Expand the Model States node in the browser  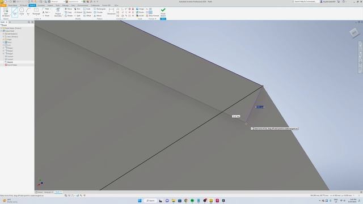(1, 28)
